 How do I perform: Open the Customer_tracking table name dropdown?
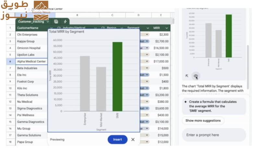pos(48,22)
